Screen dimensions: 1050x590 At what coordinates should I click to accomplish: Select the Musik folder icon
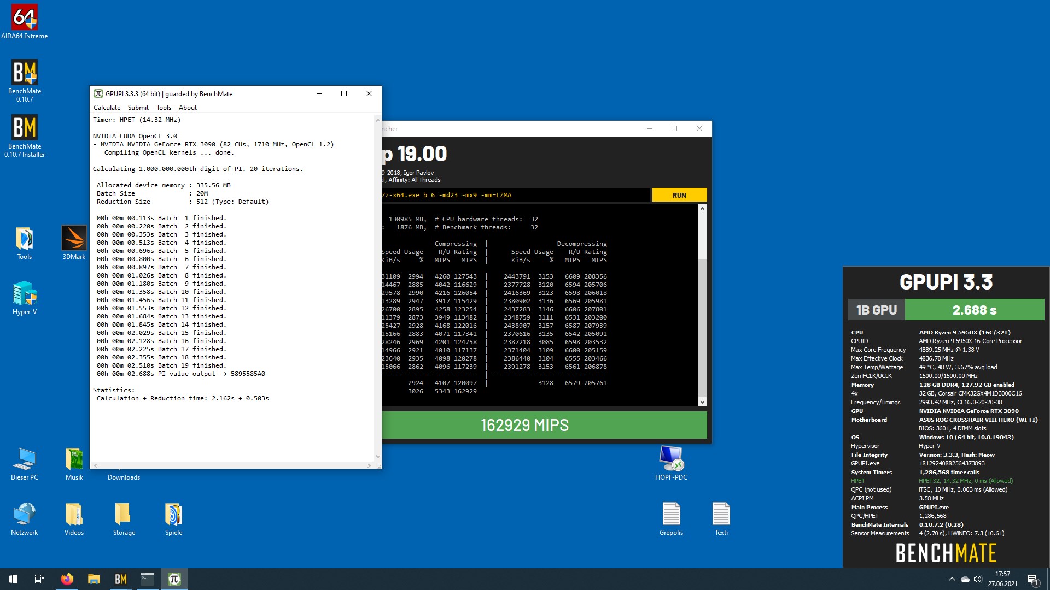click(74, 464)
